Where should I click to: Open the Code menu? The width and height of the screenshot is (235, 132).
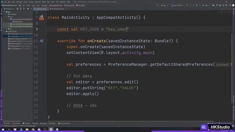[x=26, y=2]
